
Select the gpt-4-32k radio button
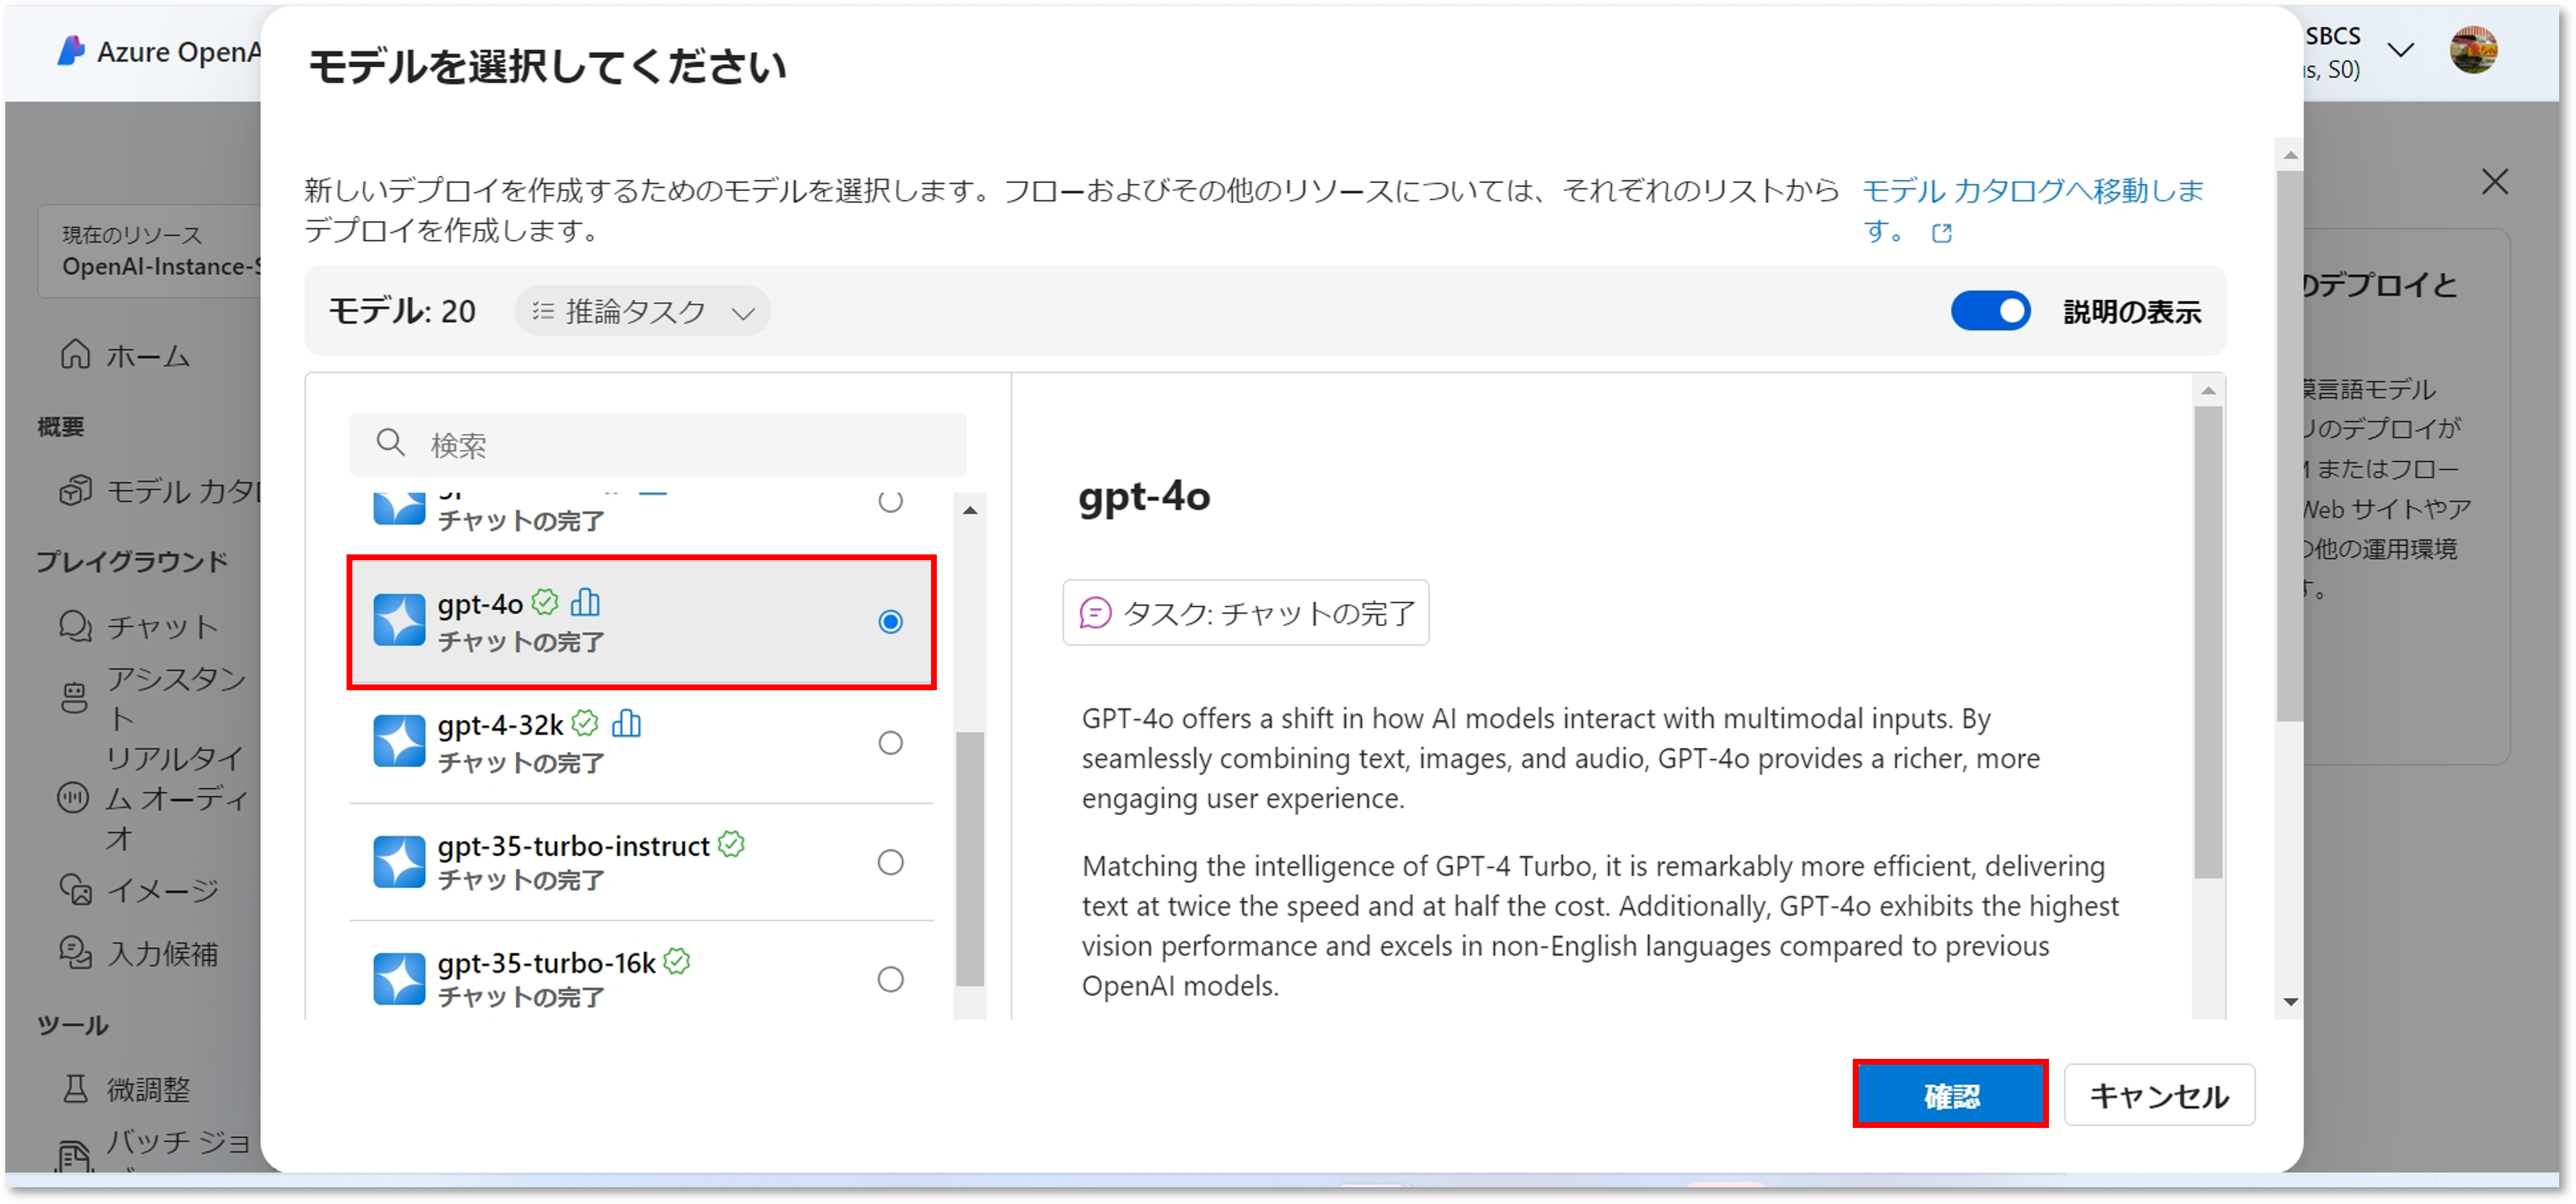[x=890, y=742]
